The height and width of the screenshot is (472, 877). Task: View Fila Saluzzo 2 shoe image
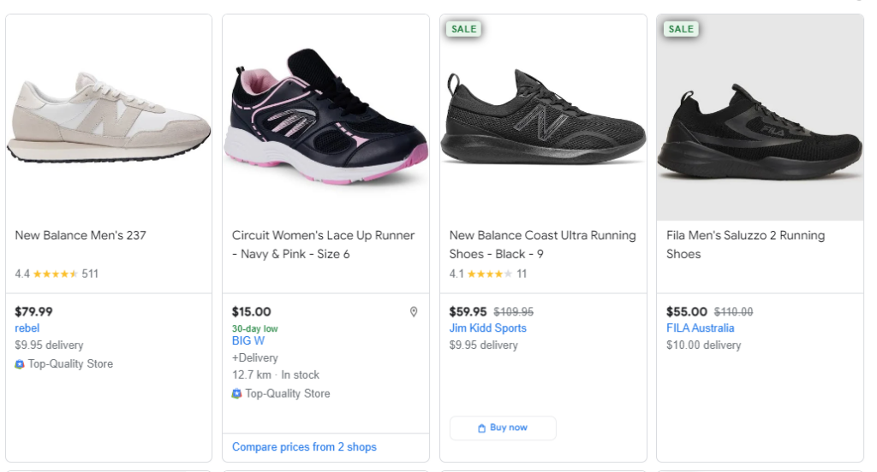pyautogui.click(x=760, y=118)
